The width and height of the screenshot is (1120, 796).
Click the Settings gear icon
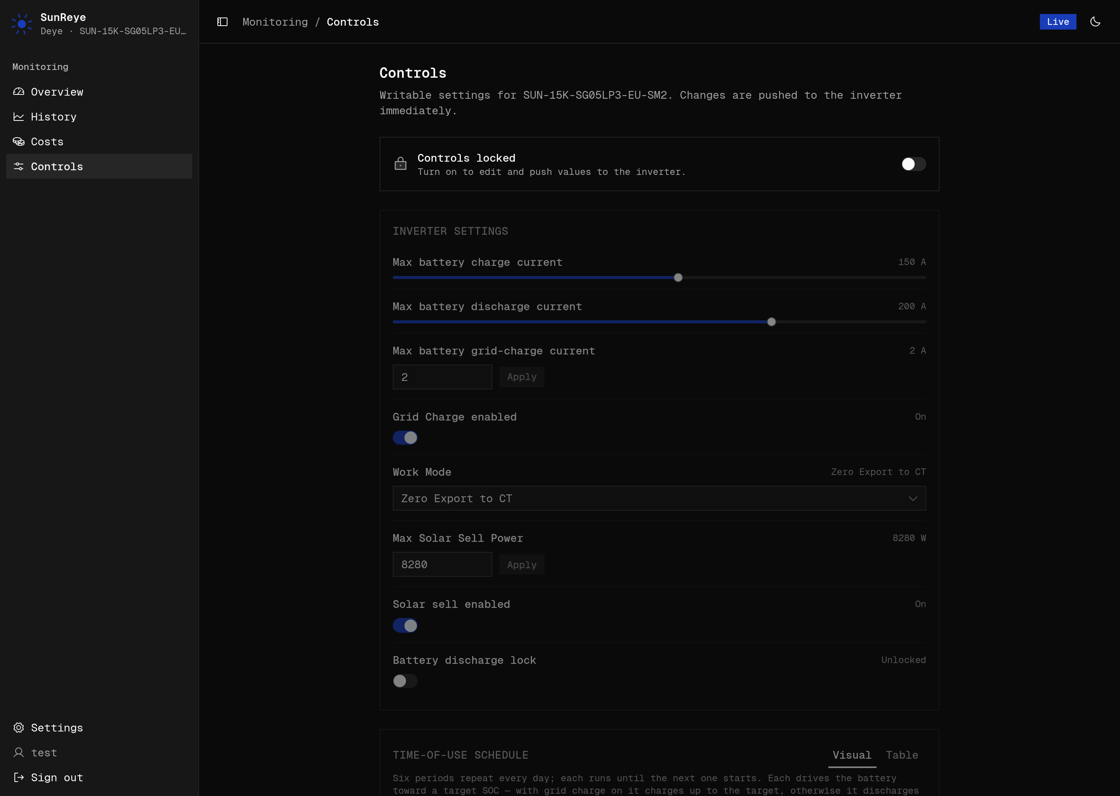19,727
